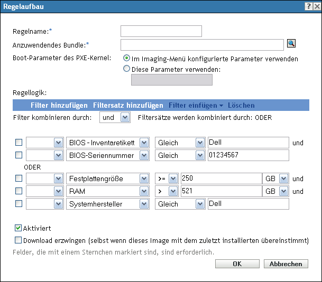This screenshot has height=282, width=322.
Task: Click the Löschen toolbar link
Action: (x=241, y=106)
